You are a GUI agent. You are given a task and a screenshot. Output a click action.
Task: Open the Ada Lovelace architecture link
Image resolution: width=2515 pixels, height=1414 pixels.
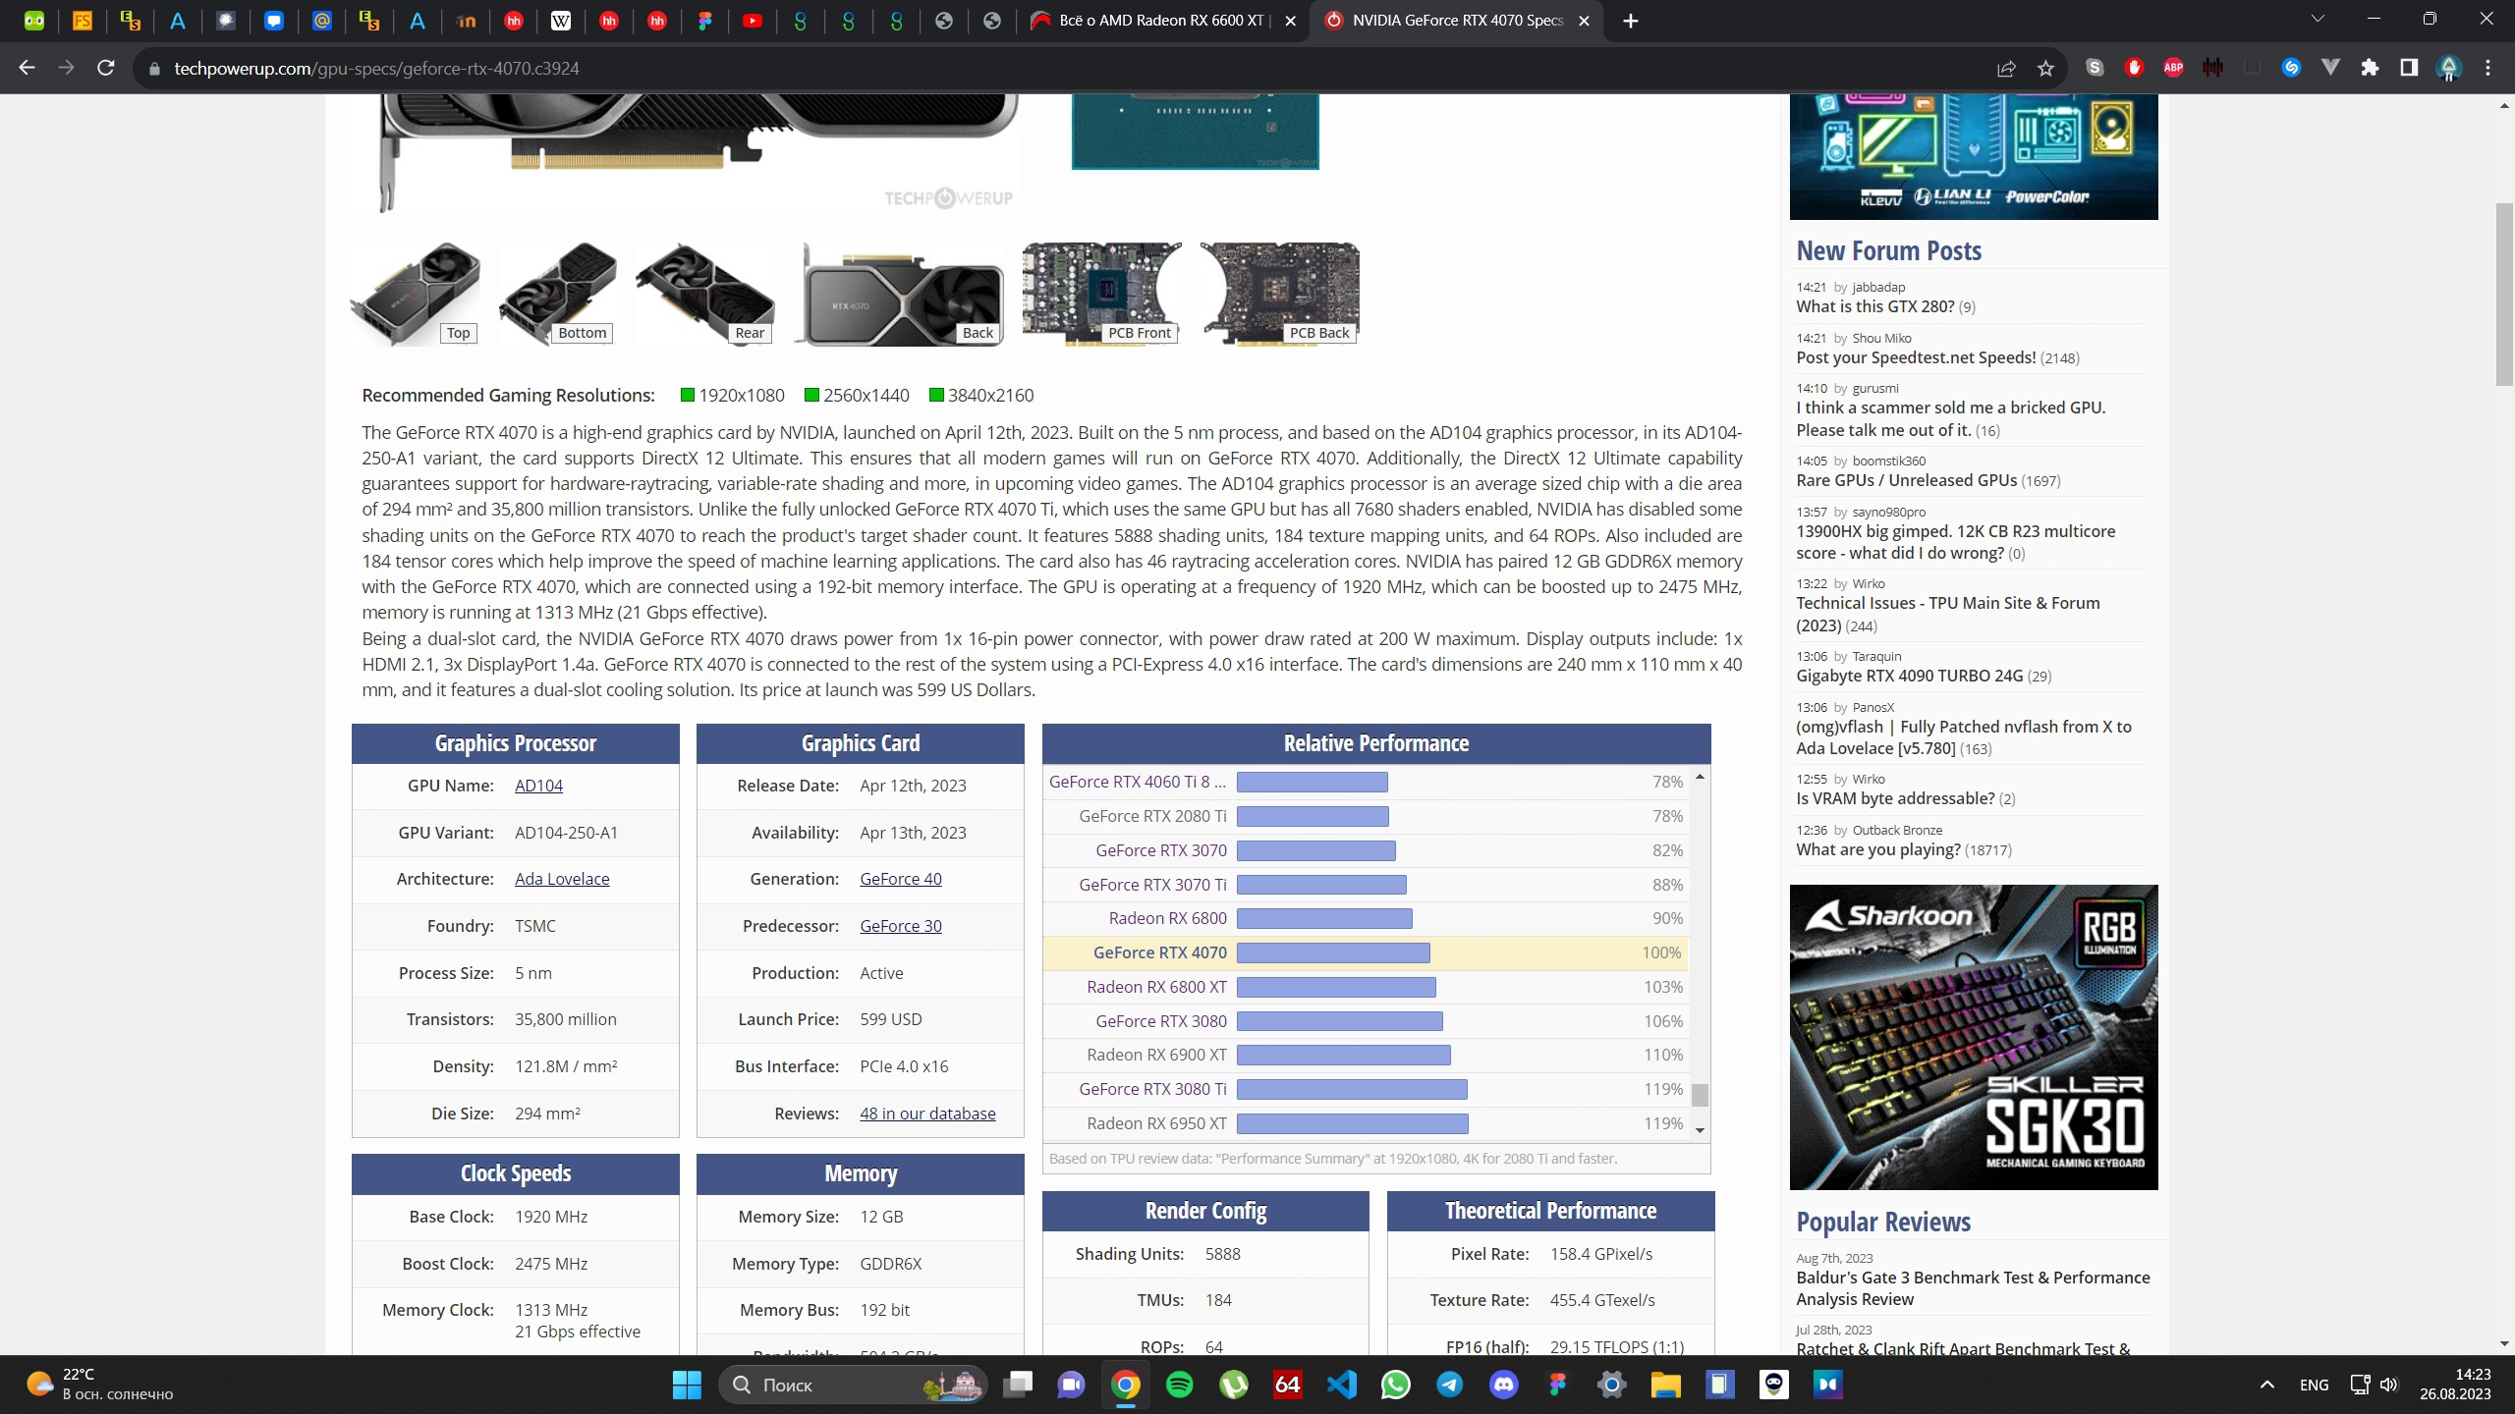point(561,879)
